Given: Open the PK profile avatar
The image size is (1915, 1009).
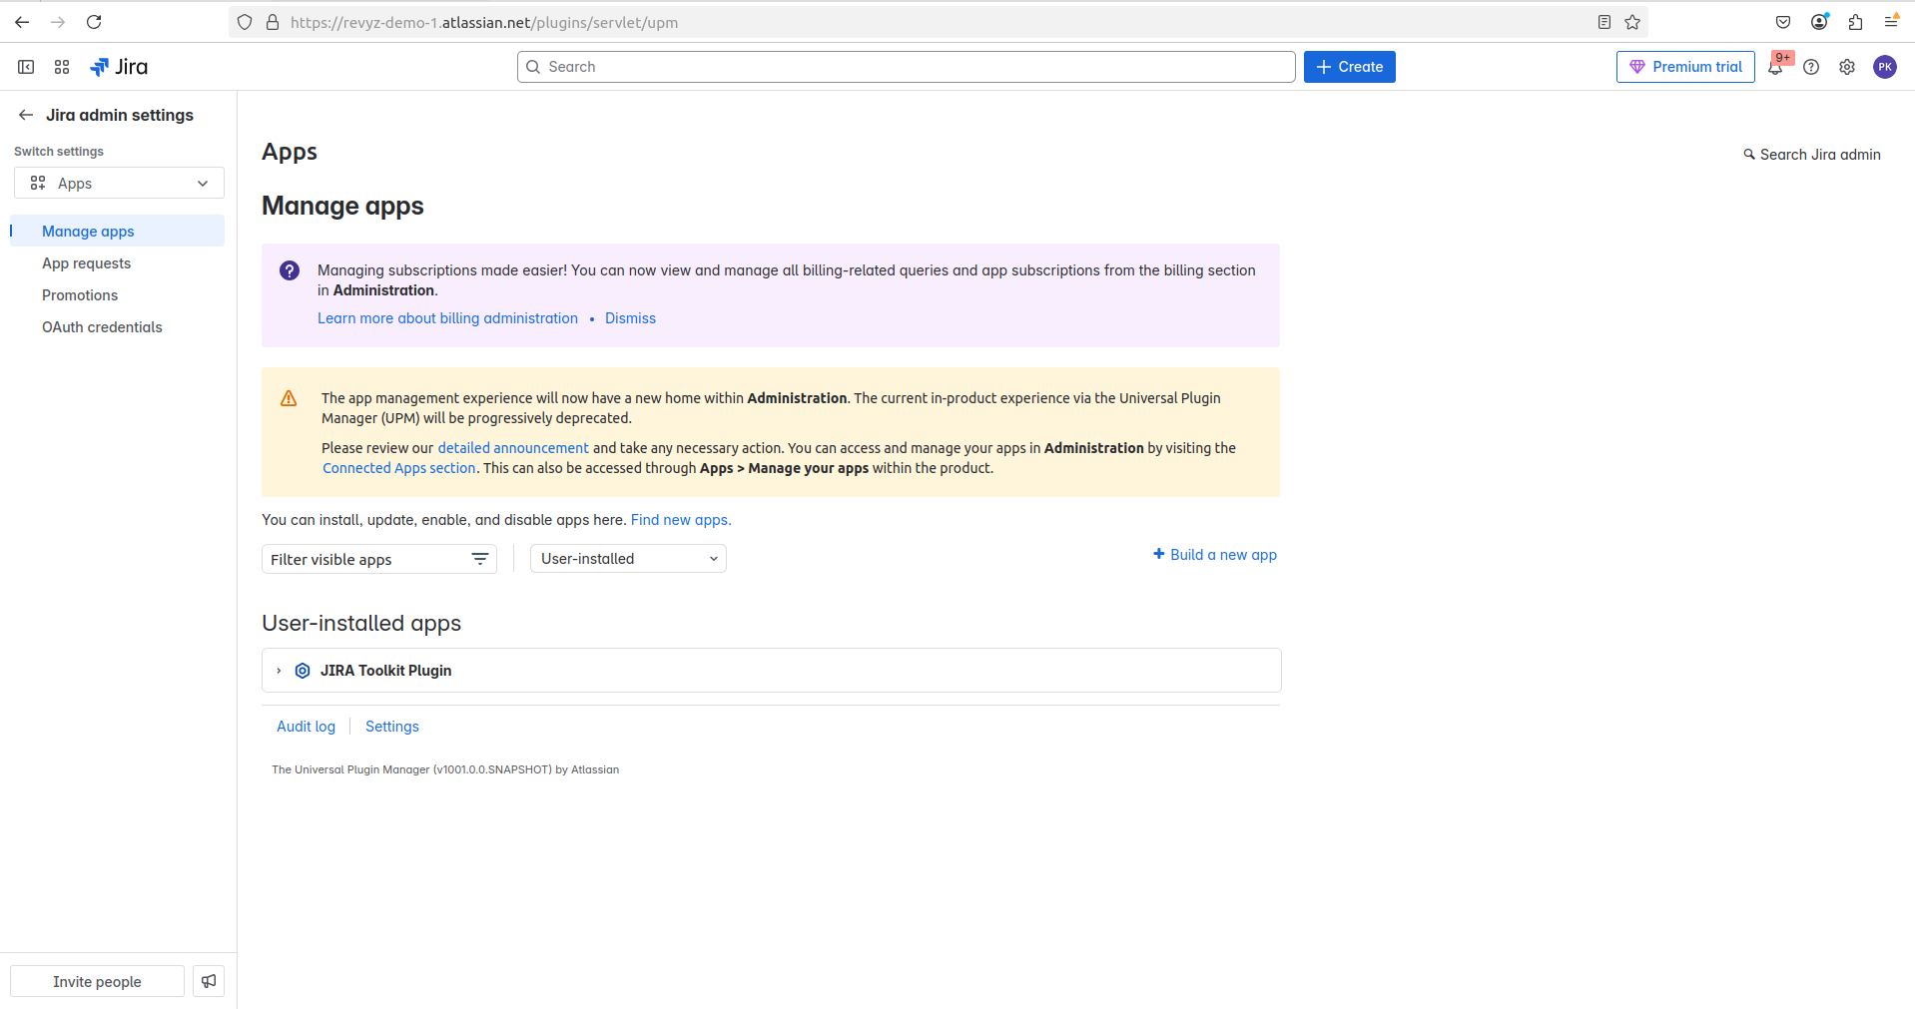Looking at the screenshot, I should (x=1884, y=67).
